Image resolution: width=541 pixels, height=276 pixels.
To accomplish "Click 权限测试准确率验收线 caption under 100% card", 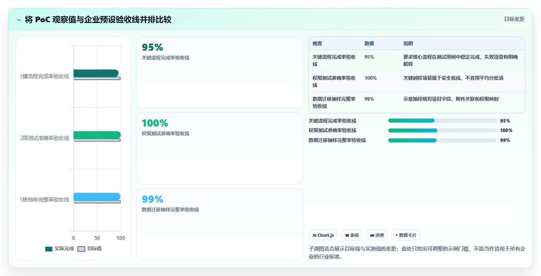I will pyautogui.click(x=166, y=133).
